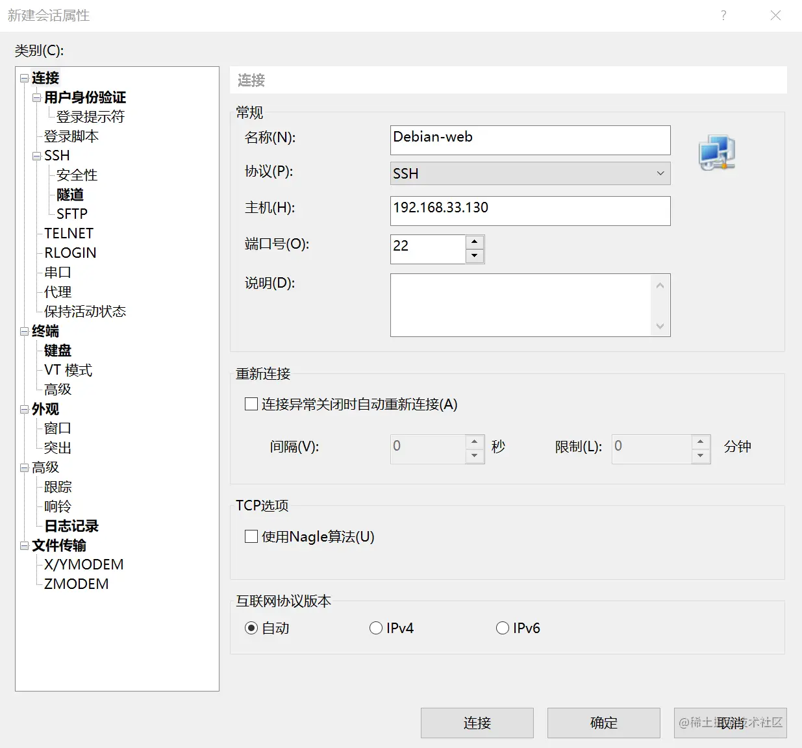Select 日志记录 in the tree
This screenshot has width=802, height=748.
(x=71, y=526)
